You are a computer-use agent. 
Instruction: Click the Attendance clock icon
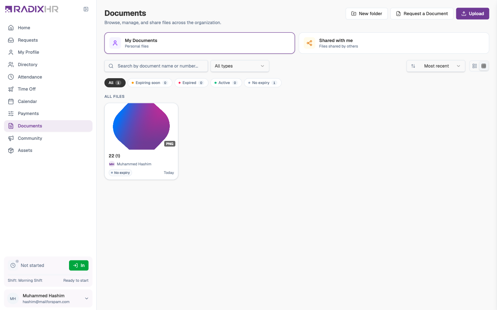click(11, 77)
